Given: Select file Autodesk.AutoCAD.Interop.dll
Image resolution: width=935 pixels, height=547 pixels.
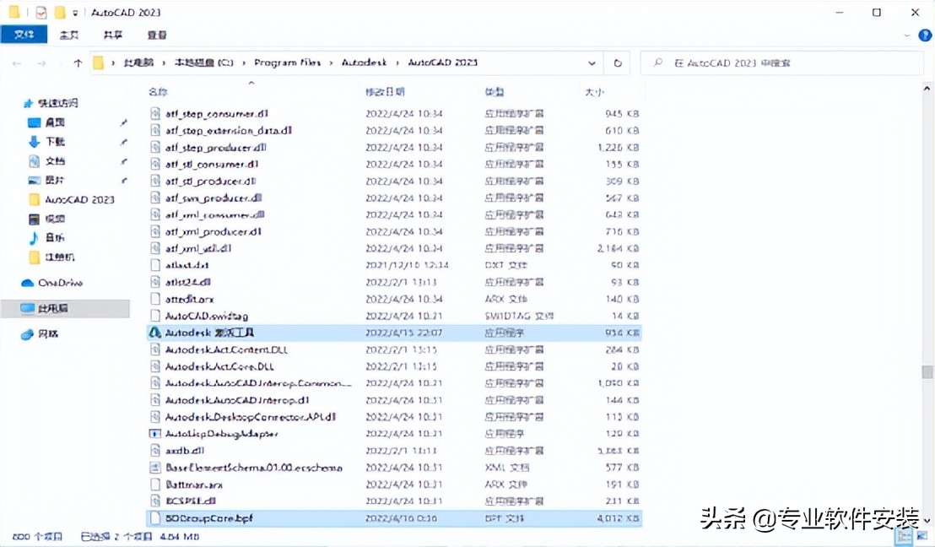Looking at the screenshot, I should point(237,399).
